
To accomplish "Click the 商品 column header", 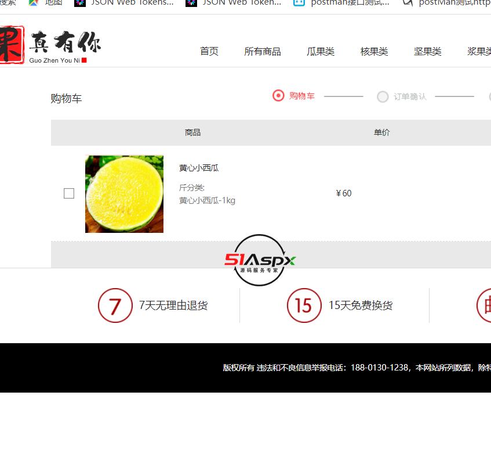I will click(x=192, y=132).
